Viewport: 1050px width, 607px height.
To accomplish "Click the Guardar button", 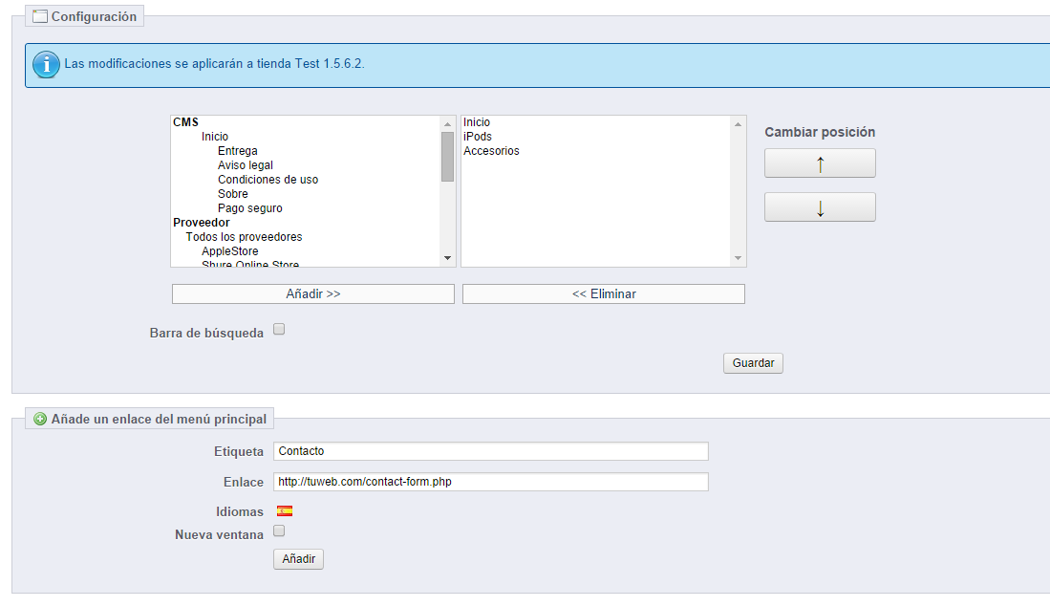I will [753, 363].
